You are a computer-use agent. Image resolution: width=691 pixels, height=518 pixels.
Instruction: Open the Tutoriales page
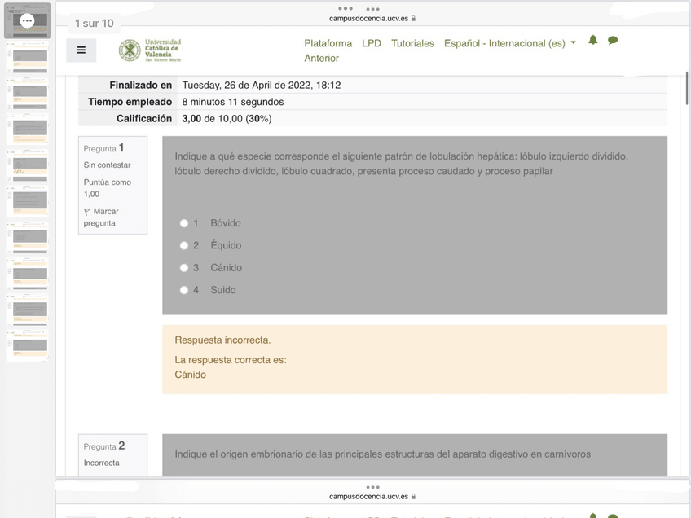[412, 42]
